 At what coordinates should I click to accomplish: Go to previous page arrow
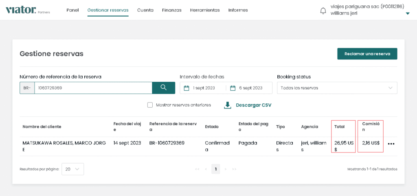click(206, 169)
